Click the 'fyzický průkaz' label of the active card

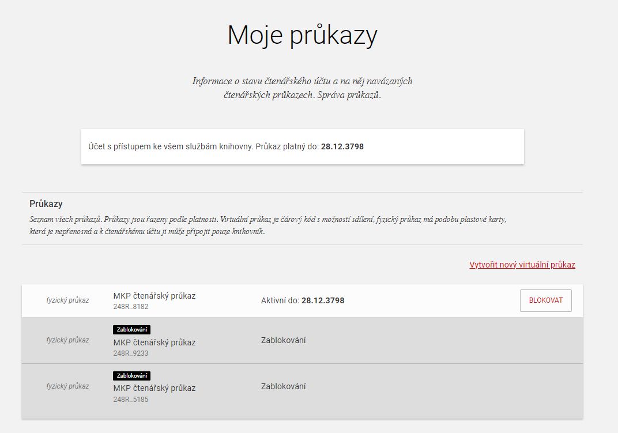click(x=67, y=300)
